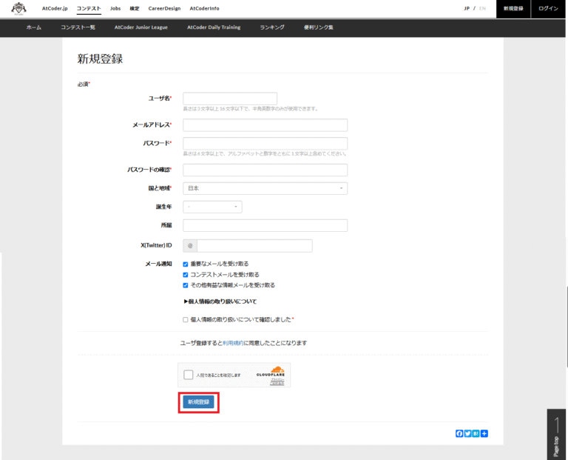
Task: Share via Hatena Bookmark icon
Action: [x=476, y=433]
